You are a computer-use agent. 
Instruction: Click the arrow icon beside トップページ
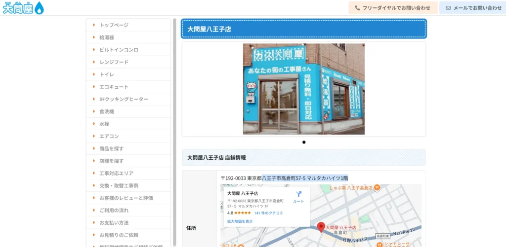pos(94,25)
